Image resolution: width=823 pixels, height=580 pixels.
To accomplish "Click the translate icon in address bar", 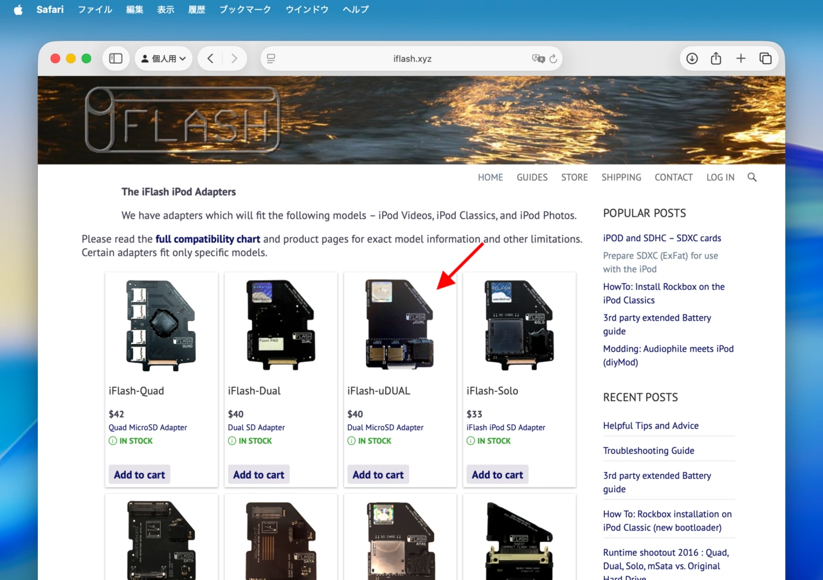I will 538,59.
